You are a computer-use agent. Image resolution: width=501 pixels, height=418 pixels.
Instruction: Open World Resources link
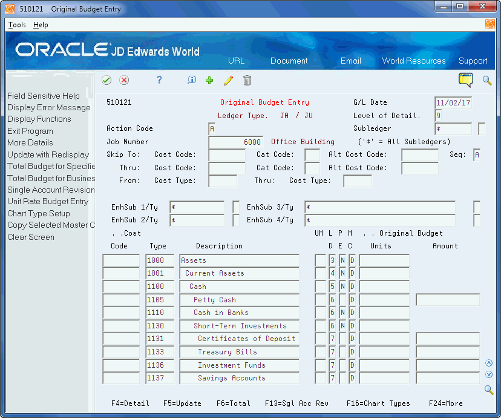[x=414, y=61]
